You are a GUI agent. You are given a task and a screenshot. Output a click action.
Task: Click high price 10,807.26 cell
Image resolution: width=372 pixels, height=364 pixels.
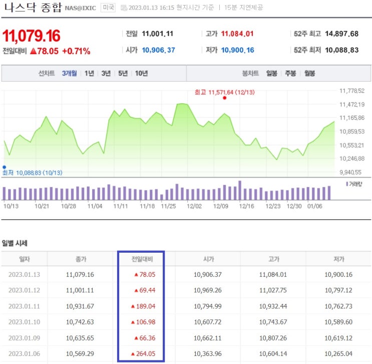[x=273, y=338]
